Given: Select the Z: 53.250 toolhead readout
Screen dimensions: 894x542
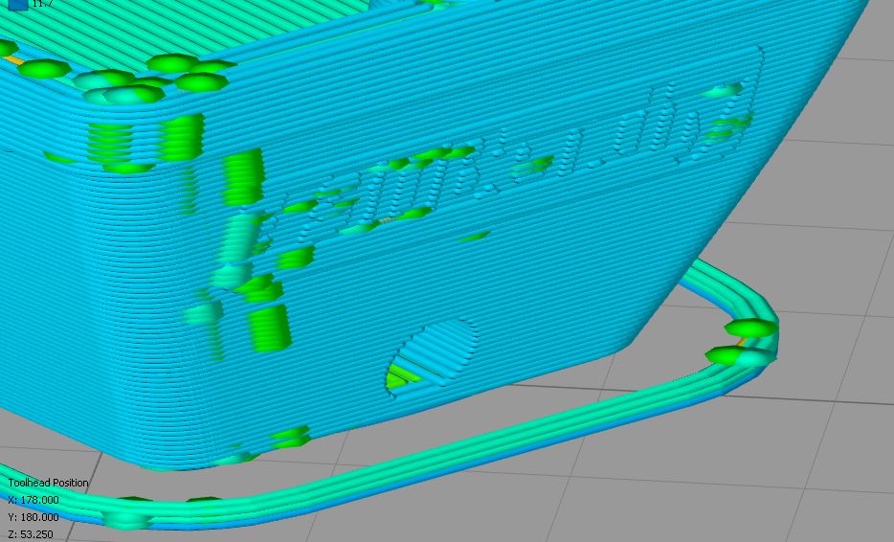Looking at the screenshot, I should point(31,534).
